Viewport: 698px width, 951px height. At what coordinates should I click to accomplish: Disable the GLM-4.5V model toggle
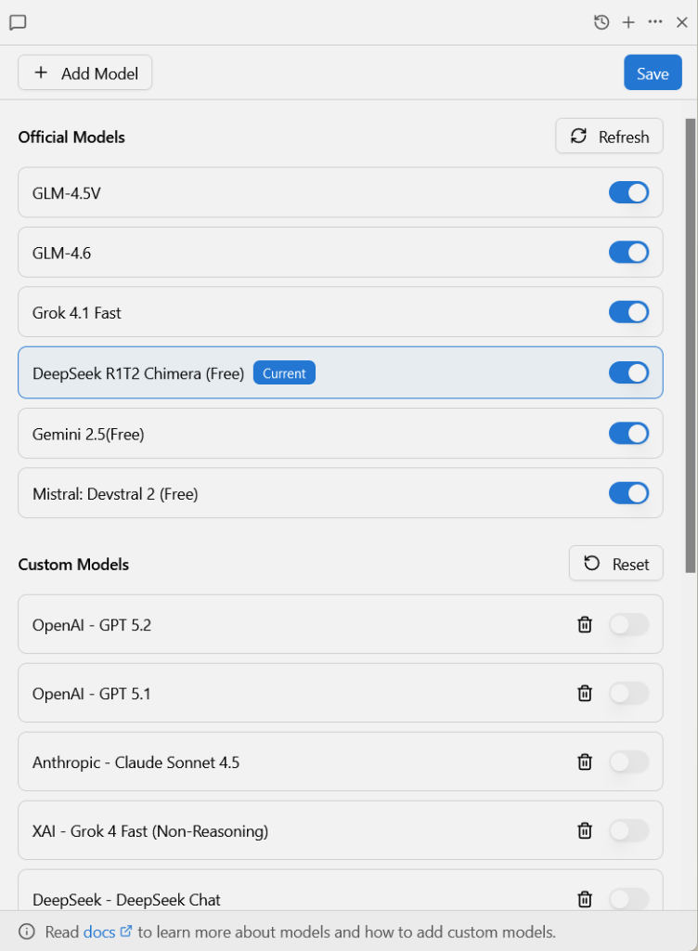pos(628,192)
